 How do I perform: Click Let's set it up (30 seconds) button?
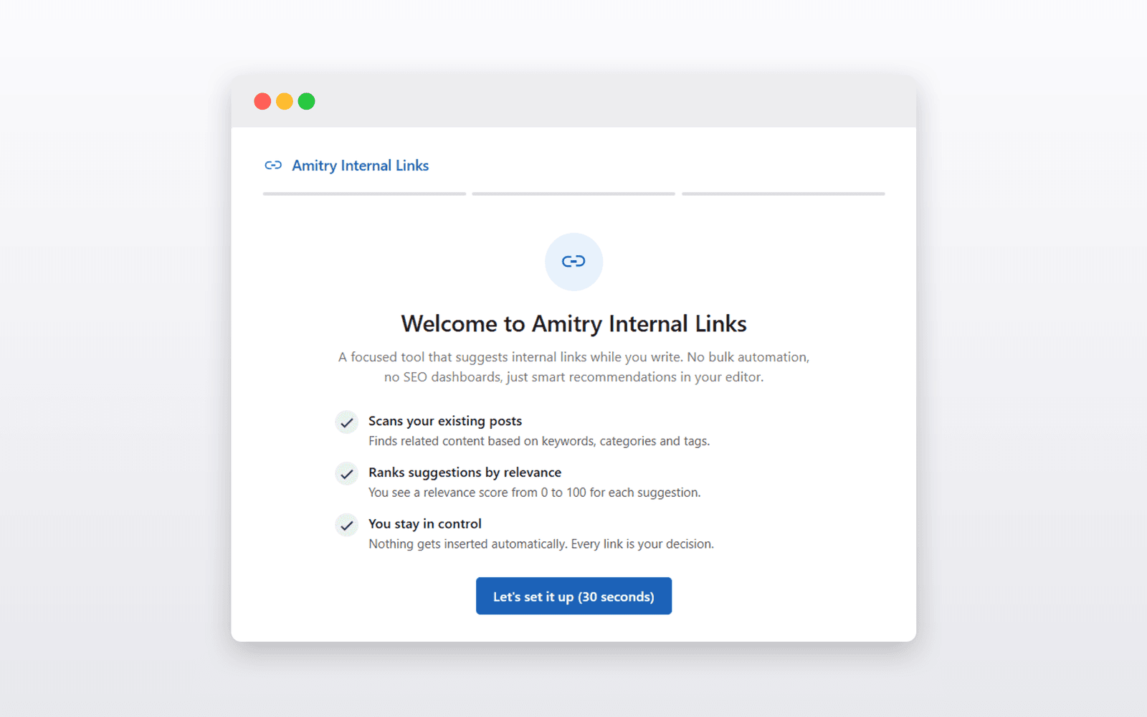point(573,596)
